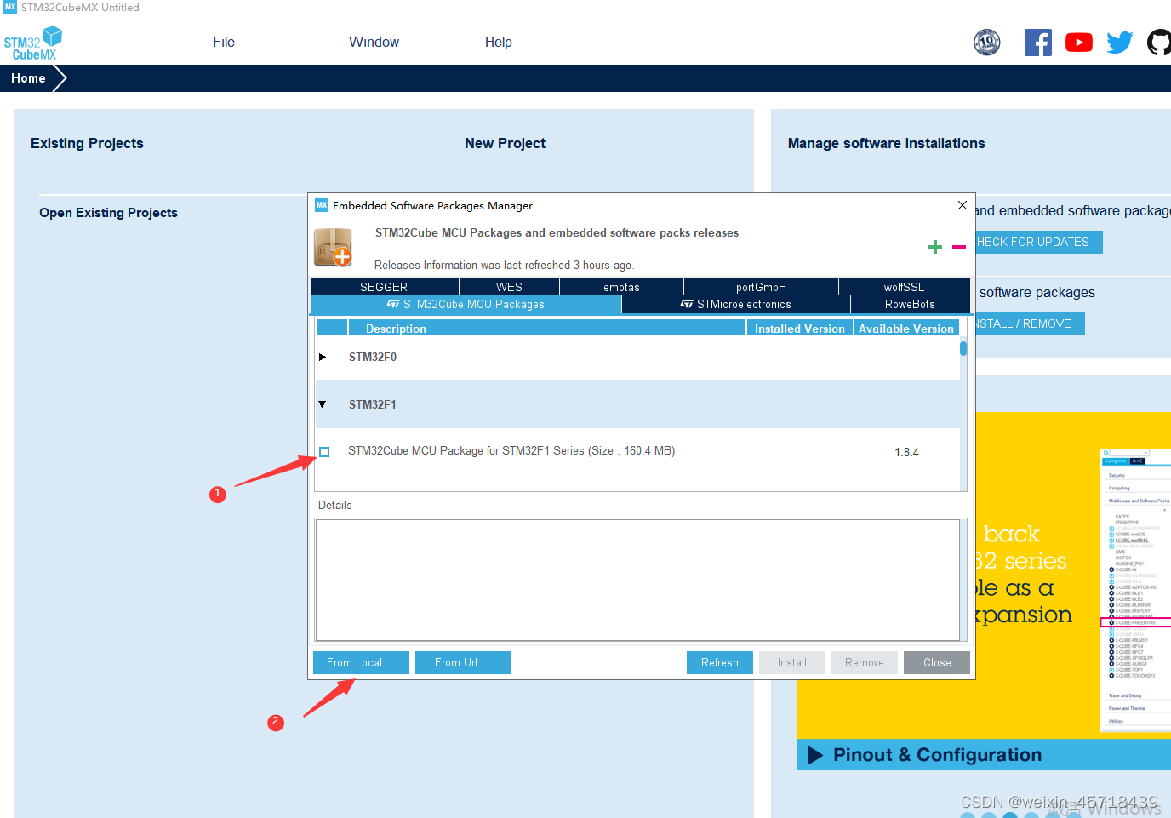Click the Close button in dialog
The height and width of the screenshot is (818, 1171).
(x=937, y=662)
